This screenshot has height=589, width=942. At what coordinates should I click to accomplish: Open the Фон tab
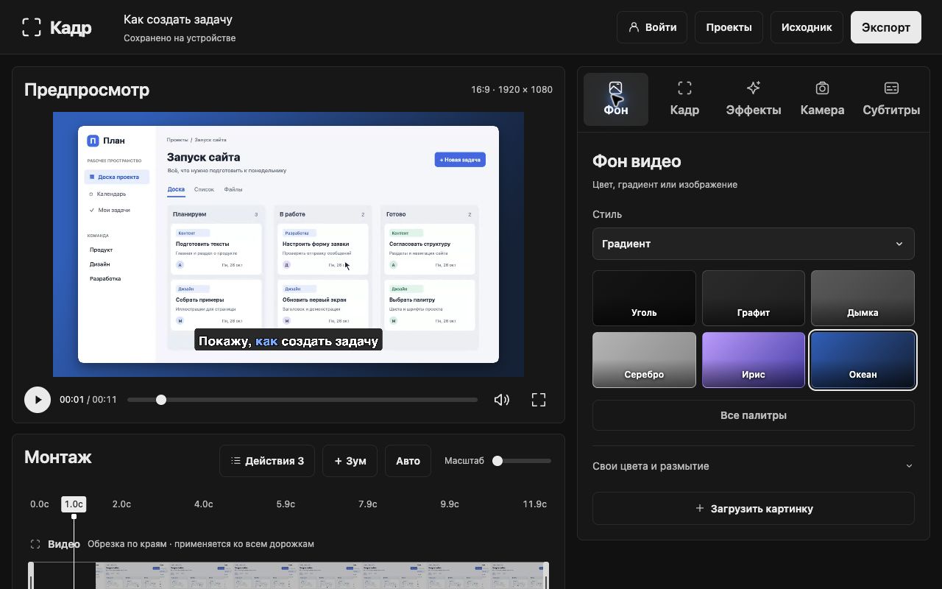[616, 99]
